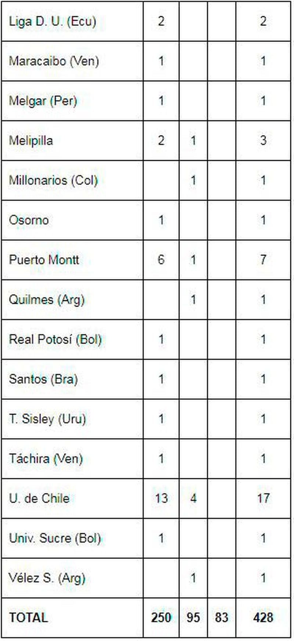Click the Táchira (Ven) row label
This screenshot has width=294, height=641.
point(46,458)
